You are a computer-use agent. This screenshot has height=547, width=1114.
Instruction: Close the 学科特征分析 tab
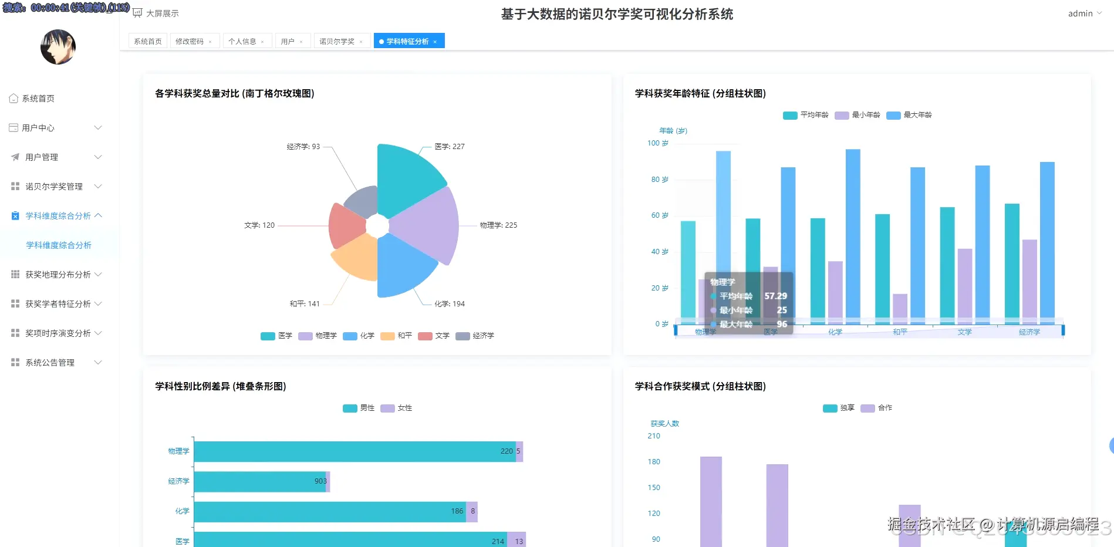click(x=435, y=42)
